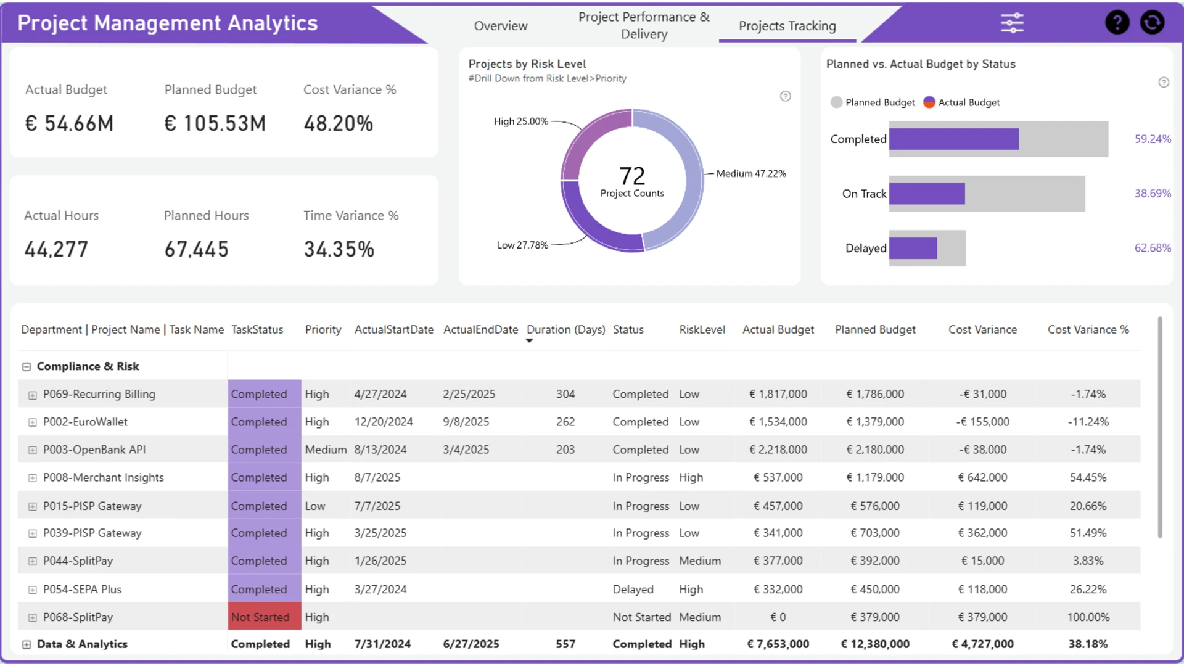Click the 67,445 Planned Hours value
The image size is (1184, 666).
point(196,250)
